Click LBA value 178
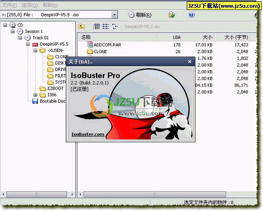This screenshot has height=211, width=263. coord(177,45)
